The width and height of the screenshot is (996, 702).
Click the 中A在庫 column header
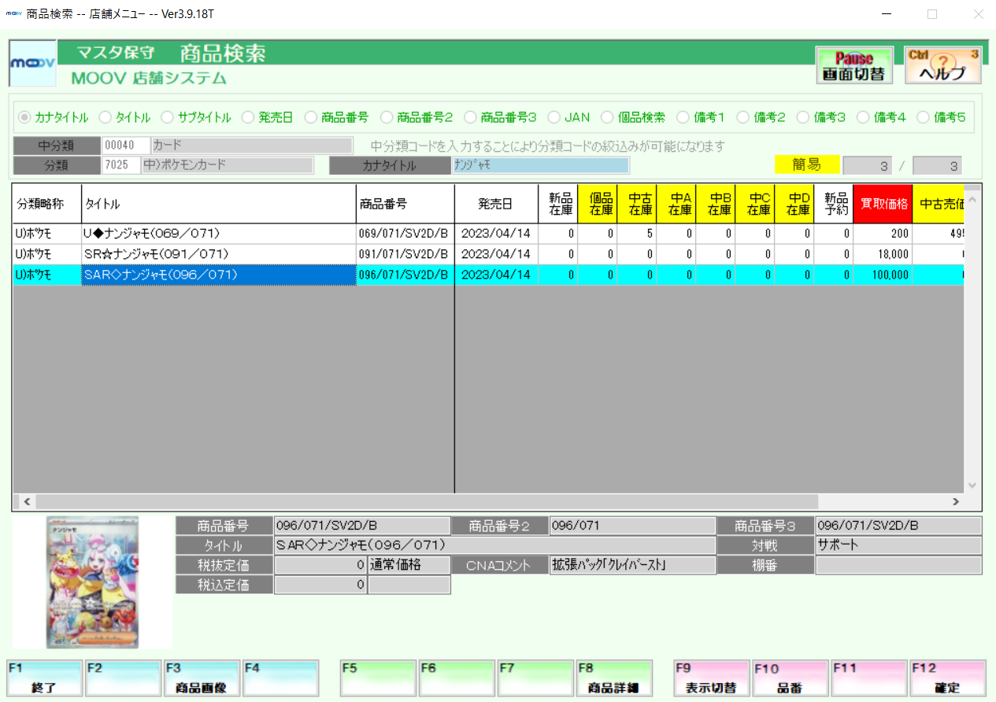[676, 204]
